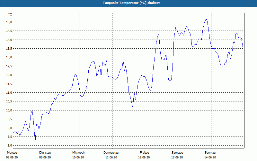
Task: Click the 13,0 y-axis label
Action: point(9,57)
